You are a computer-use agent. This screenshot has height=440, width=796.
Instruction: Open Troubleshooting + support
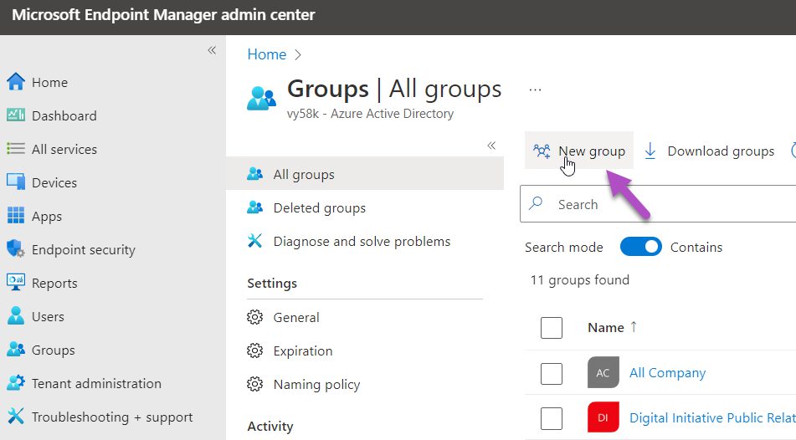click(x=112, y=417)
